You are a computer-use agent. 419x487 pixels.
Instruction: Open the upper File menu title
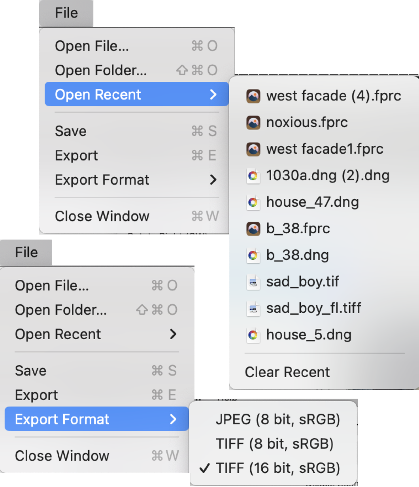[66, 13]
